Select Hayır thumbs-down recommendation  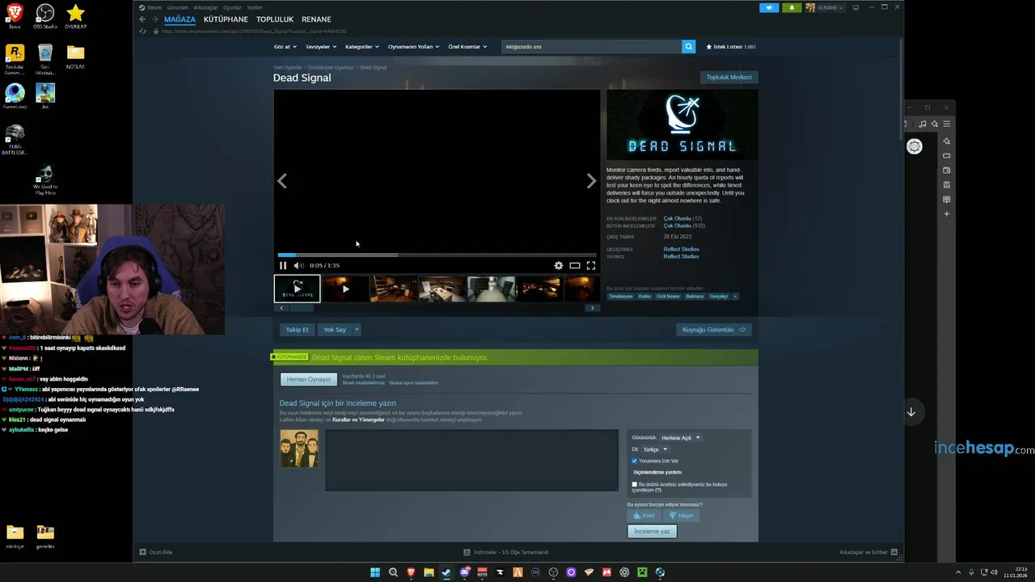681,516
